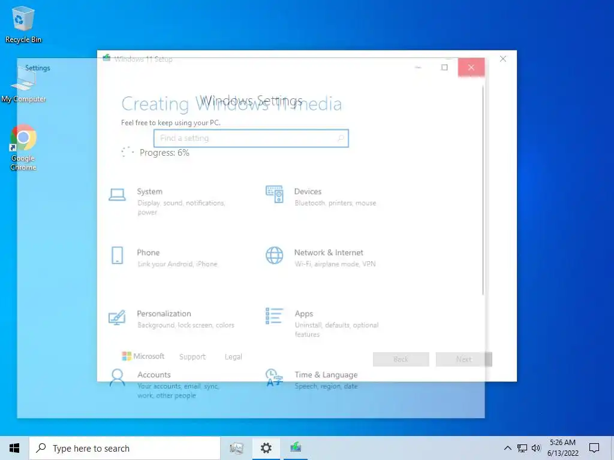Click the Personalization label text
614x460 pixels.
coord(164,313)
